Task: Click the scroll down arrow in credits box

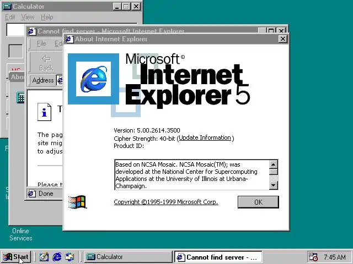Action: pos(274,185)
